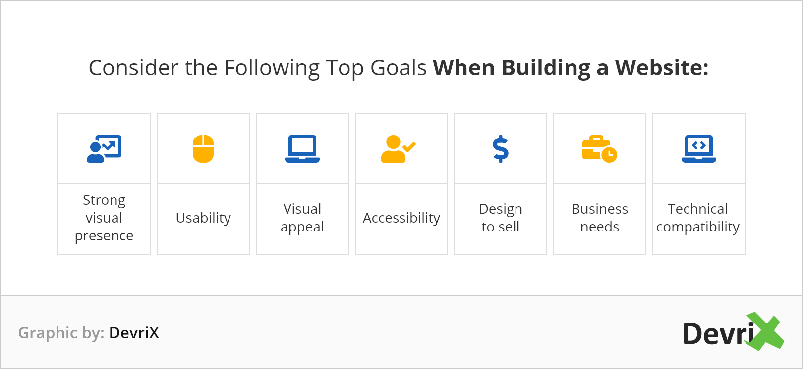Click the presentation chart person icon
Screen dimensions: 803x369
point(104,149)
